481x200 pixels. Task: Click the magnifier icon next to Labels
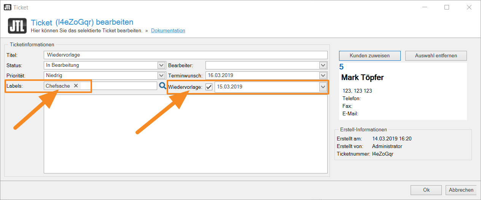click(x=162, y=86)
